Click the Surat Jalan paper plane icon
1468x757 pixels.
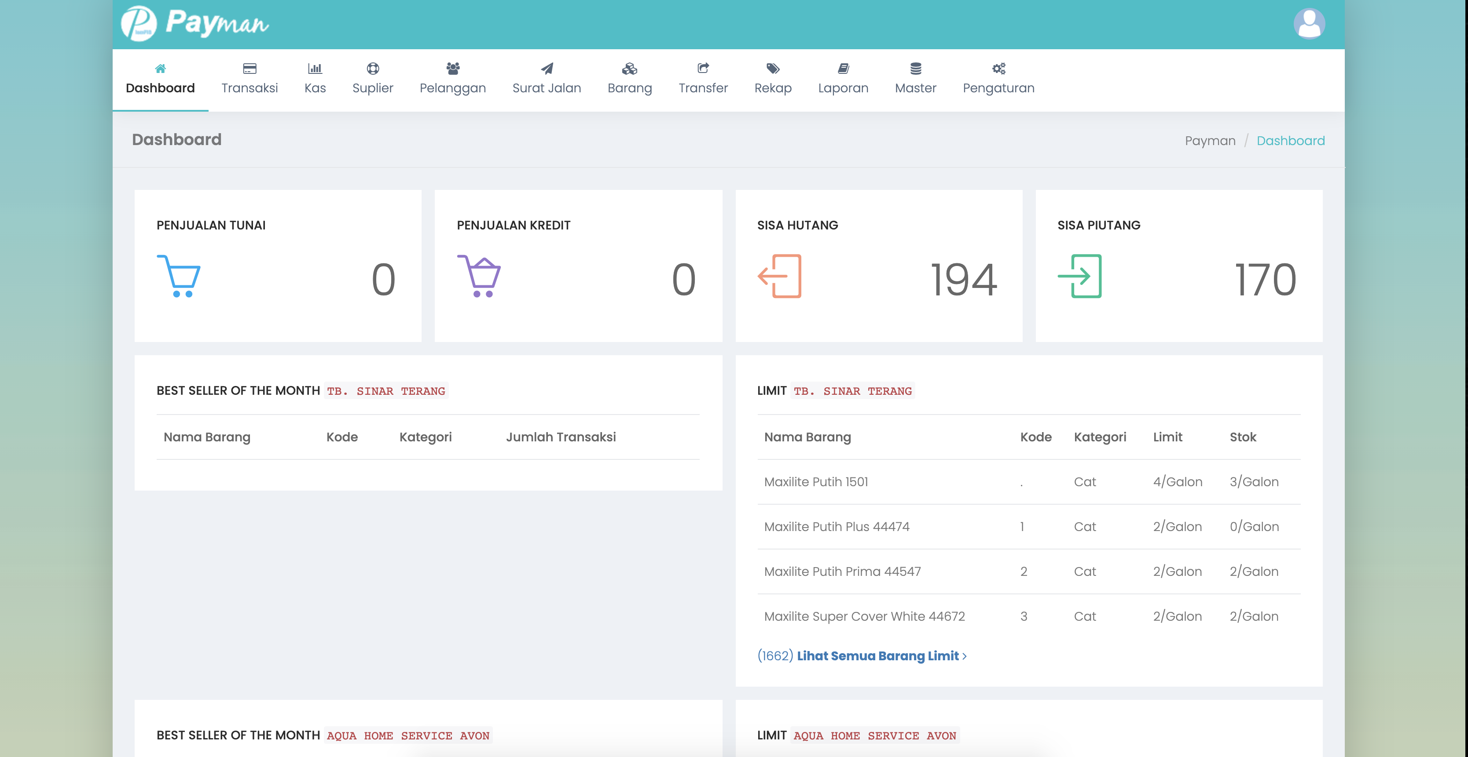[x=547, y=69]
